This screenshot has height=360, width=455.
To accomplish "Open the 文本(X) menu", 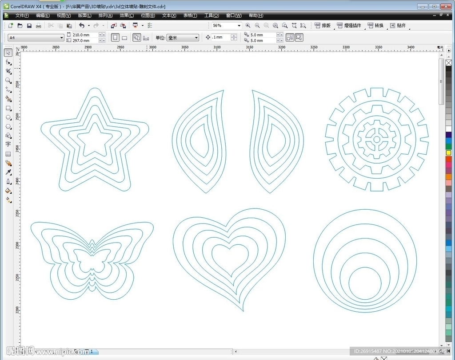I will pyautogui.click(x=169, y=16).
